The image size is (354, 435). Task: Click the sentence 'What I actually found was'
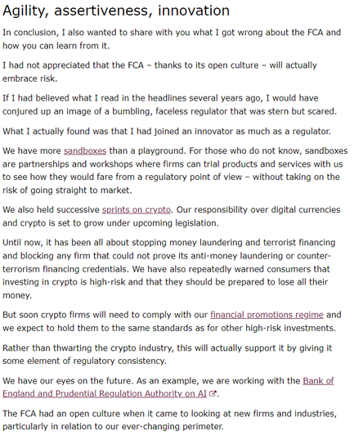pos(167,131)
